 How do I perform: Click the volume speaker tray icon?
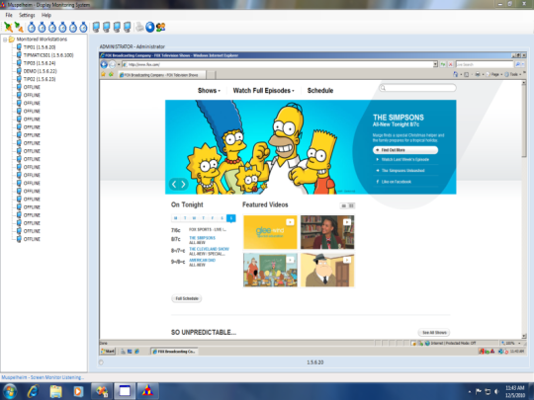point(496,392)
